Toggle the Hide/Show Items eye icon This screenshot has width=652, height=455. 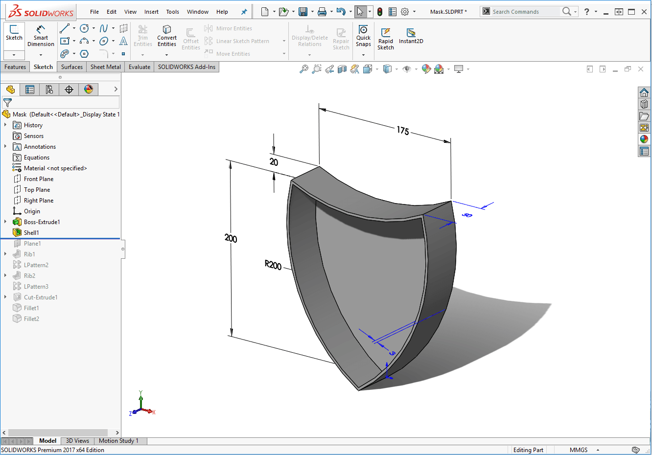click(407, 69)
